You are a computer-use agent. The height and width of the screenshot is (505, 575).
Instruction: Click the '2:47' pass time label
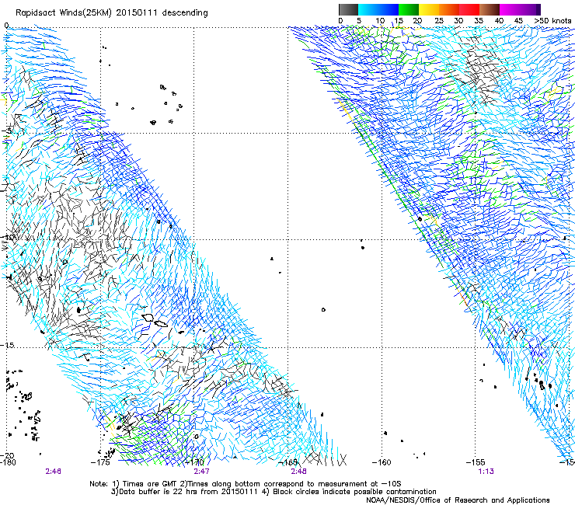202,472
